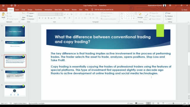The width and height of the screenshot is (190, 107).
Task: Start presentation from beginning icon in title bar
Action: coord(15,5)
